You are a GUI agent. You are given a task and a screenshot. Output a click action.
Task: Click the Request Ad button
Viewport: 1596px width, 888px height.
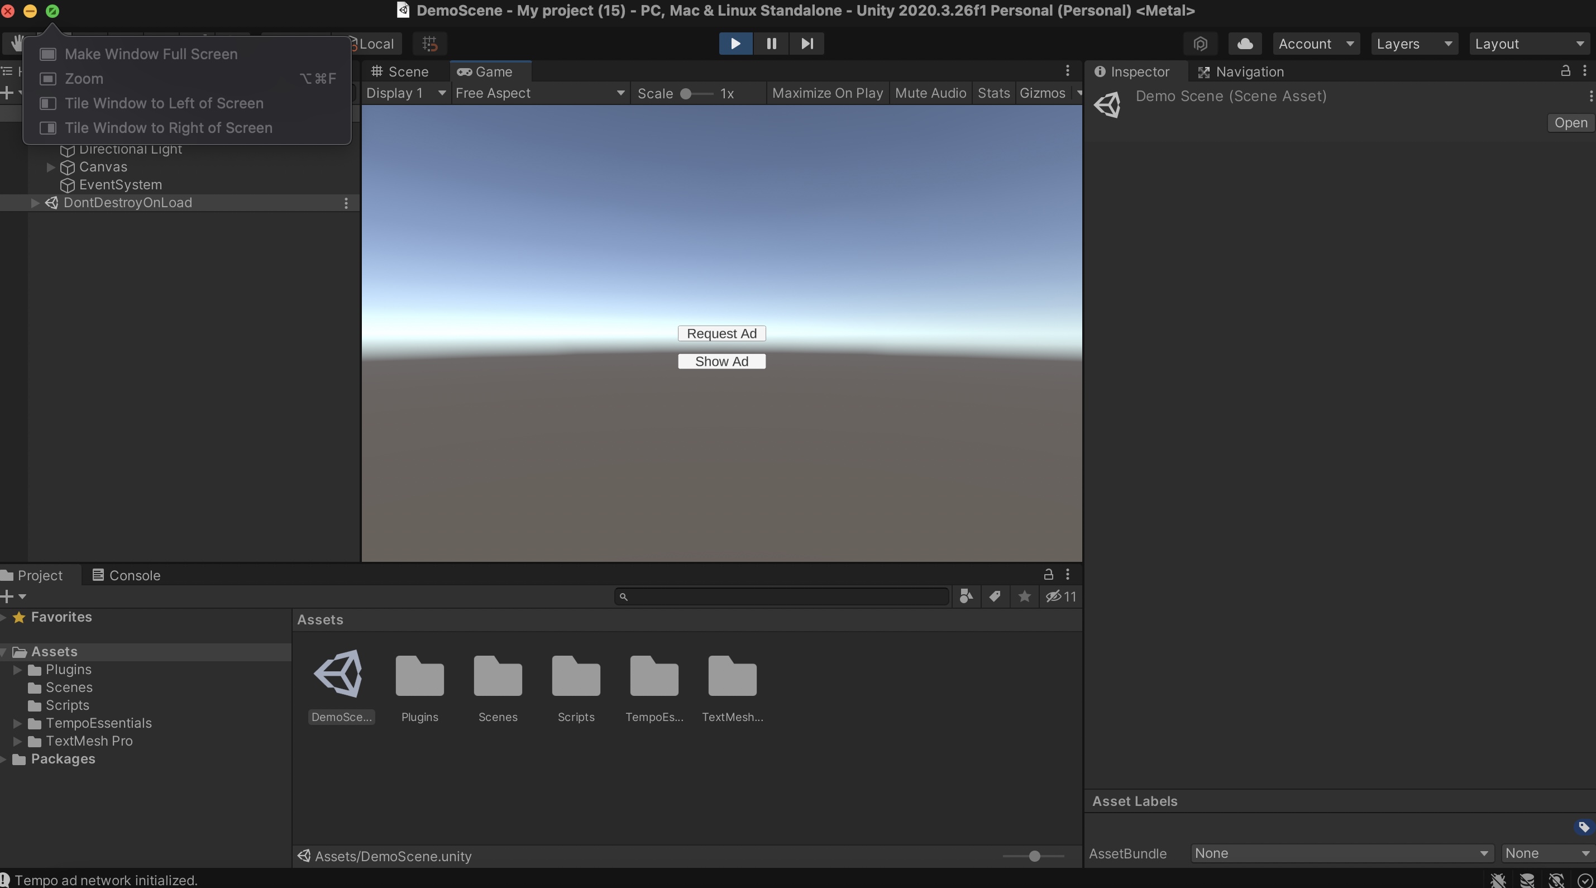pyautogui.click(x=721, y=333)
